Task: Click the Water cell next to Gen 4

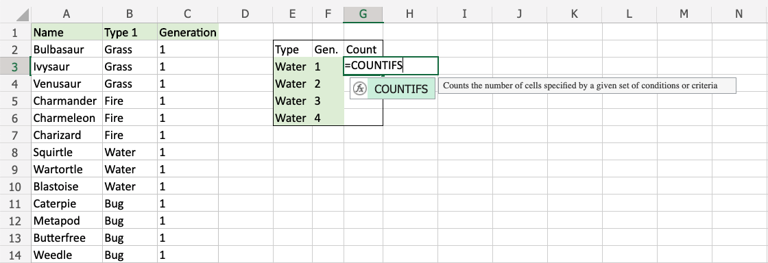Action: click(x=293, y=118)
